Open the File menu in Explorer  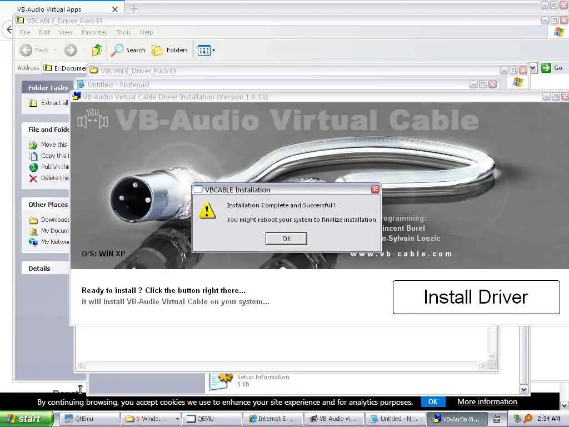coord(25,32)
